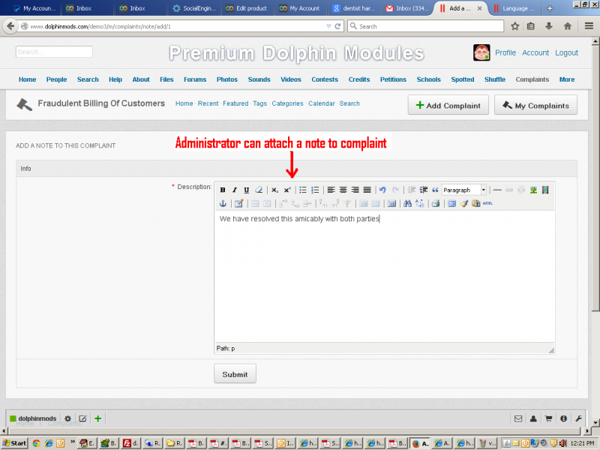Viewport: 600px width, 450px height.
Task: Click the indent icon in the editor
Action: 423,190
